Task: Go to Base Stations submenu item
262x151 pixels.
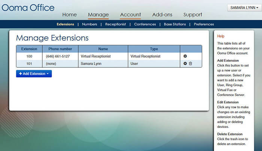Action: [x=175, y=24]
